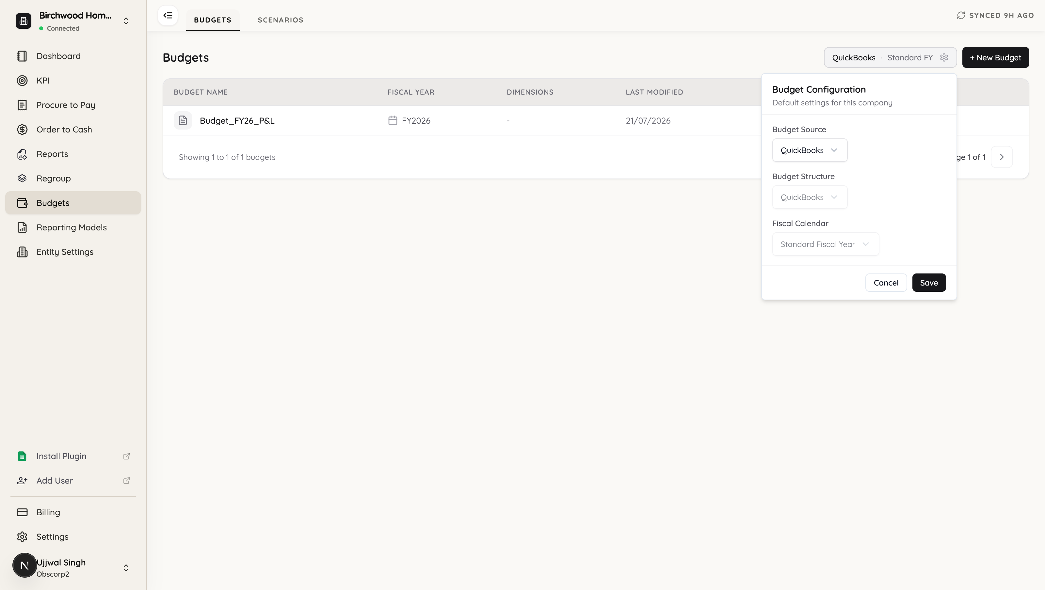
Task: Click the Budget_FY26_P&L document icon
Action: pyautogui.click(x=183, y=120)
